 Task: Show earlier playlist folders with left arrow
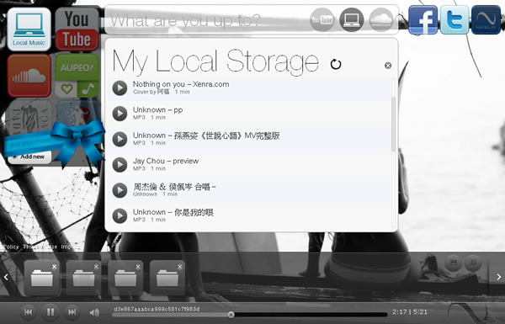6,277
